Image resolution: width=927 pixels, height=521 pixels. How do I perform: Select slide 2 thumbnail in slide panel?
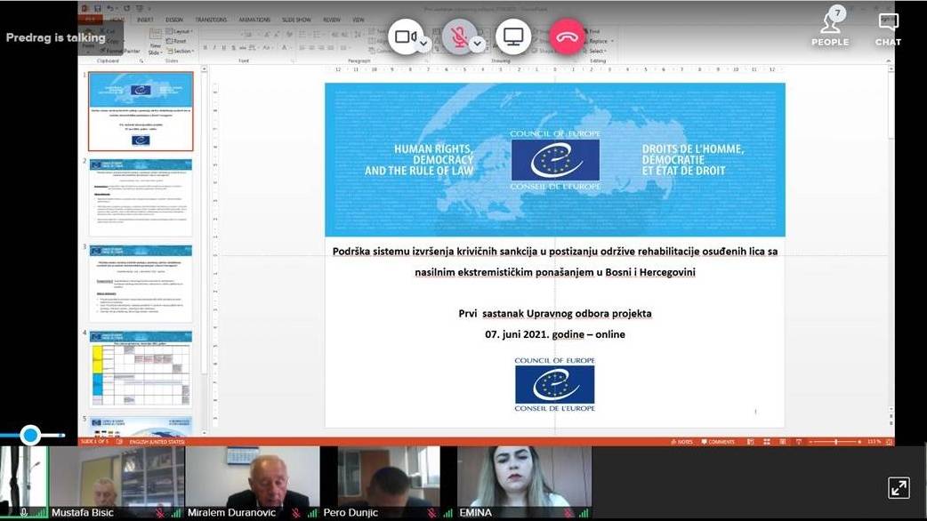[x=141, y=197]
